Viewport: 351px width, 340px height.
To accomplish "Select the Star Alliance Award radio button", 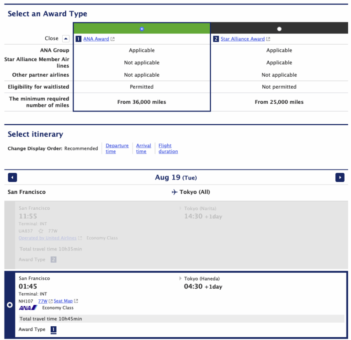I will [x=279, y=29].
